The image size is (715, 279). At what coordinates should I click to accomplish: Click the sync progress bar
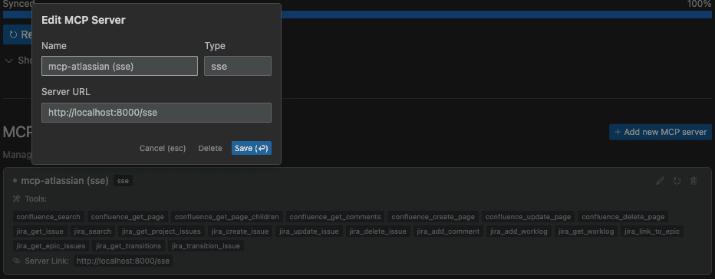pyautogui.click(x=357, y=15)
